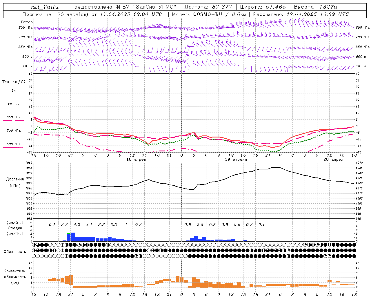This screenshot has height=297, width=371.
Task: Click the Модель COSMO-RU / 6.6км label
Action: [209, 14]
